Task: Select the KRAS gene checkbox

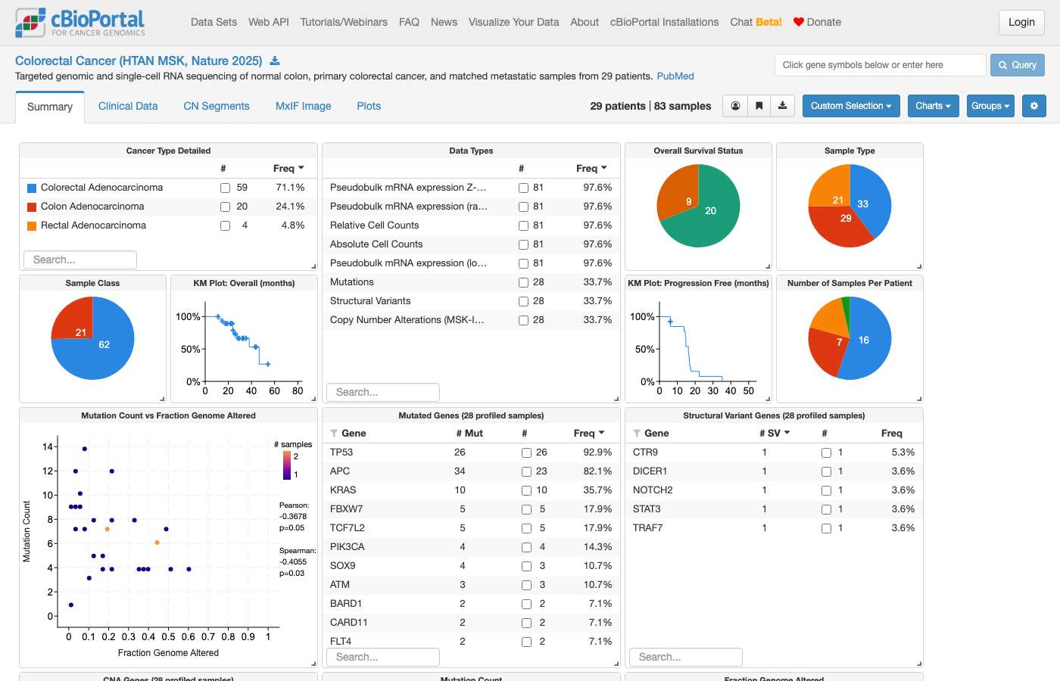Action: (526, 490)
